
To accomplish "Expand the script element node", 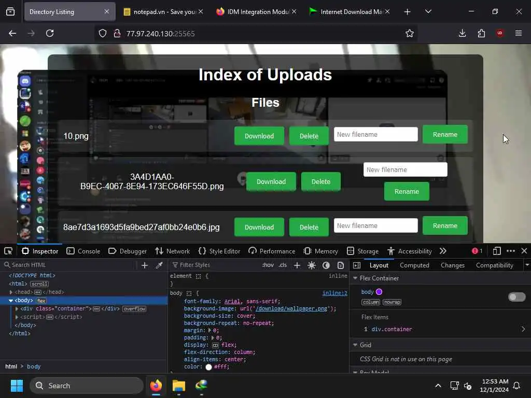I will tap(17, 317).
